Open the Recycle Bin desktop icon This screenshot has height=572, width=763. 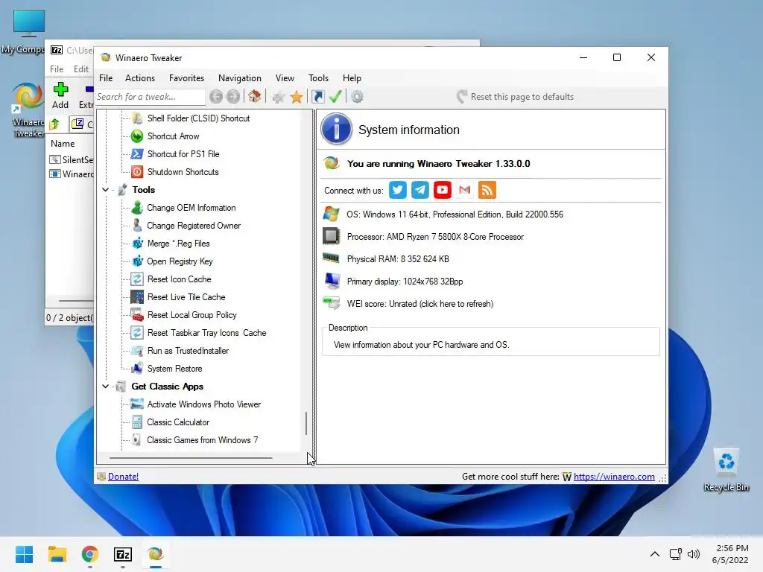pyautogui.click(x=726, y=470)
